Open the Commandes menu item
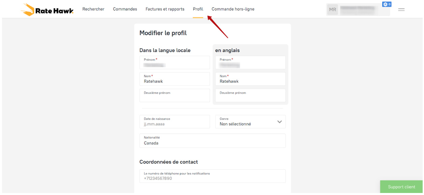Image resolution: width=424 pixels, height=195 pixels. (x=125, y=9)
